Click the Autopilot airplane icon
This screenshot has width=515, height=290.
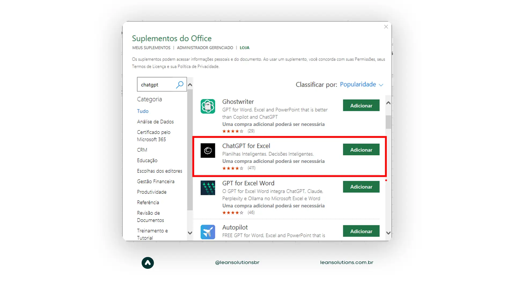(208, 232)
